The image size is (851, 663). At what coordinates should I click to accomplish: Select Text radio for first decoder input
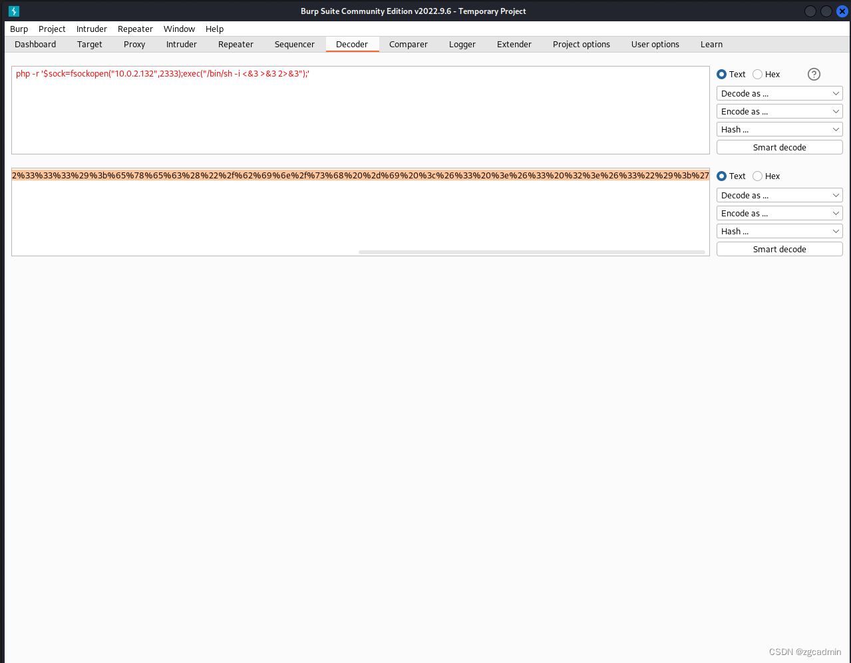pyautogui.click(x=721, y=75)
